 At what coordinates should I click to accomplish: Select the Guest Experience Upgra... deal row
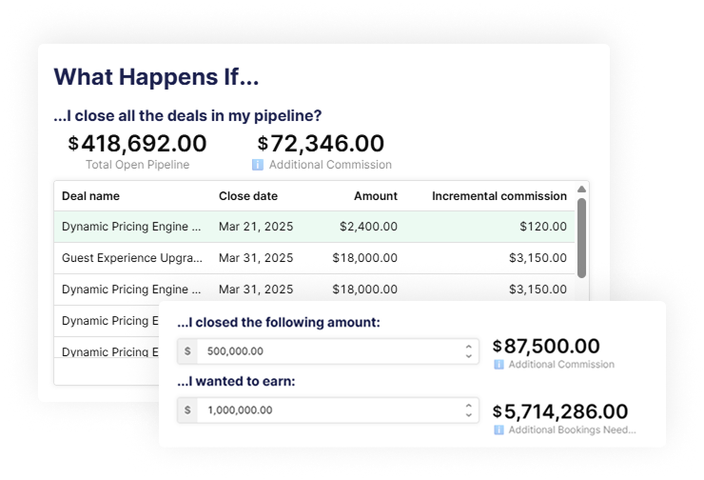point(314,258)
